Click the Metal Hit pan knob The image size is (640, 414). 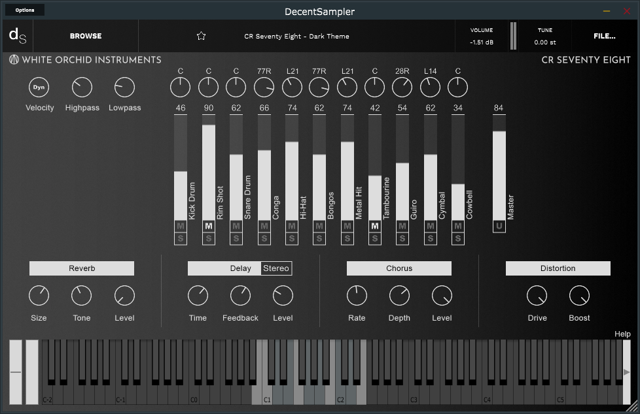point(347,88)
